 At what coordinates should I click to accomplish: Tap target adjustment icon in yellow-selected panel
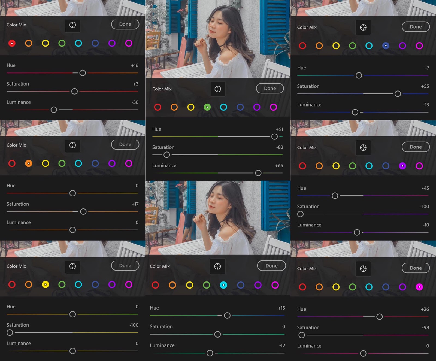click(72, 266)
